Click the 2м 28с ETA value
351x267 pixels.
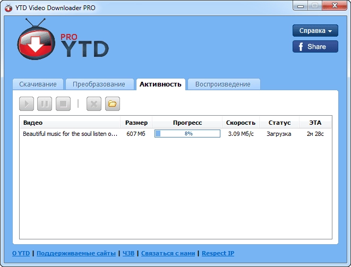[315, 134]
